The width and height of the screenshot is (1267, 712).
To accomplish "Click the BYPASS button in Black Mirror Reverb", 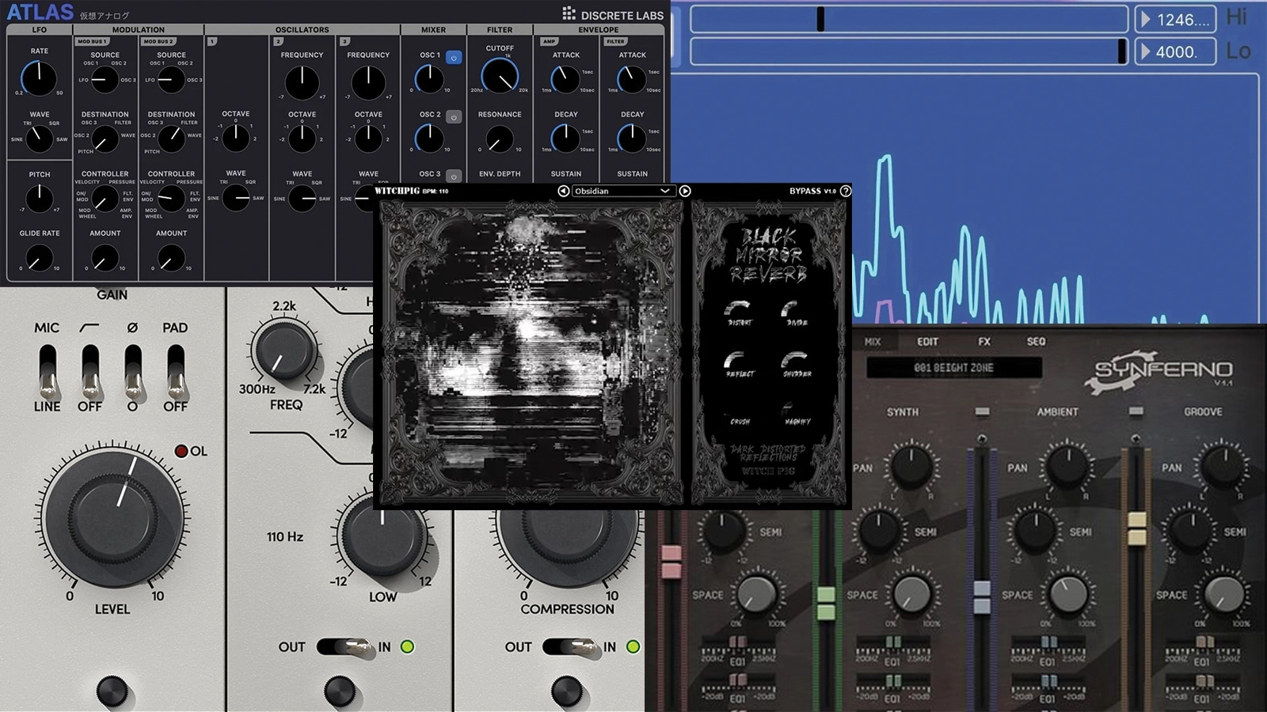I will click(805, 191).
